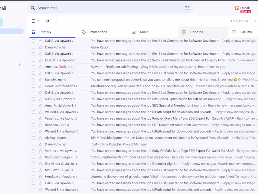Select the Rebecca, Cara email checkbox
Screen dimensions: 258x194
click(x=34, y=125)
